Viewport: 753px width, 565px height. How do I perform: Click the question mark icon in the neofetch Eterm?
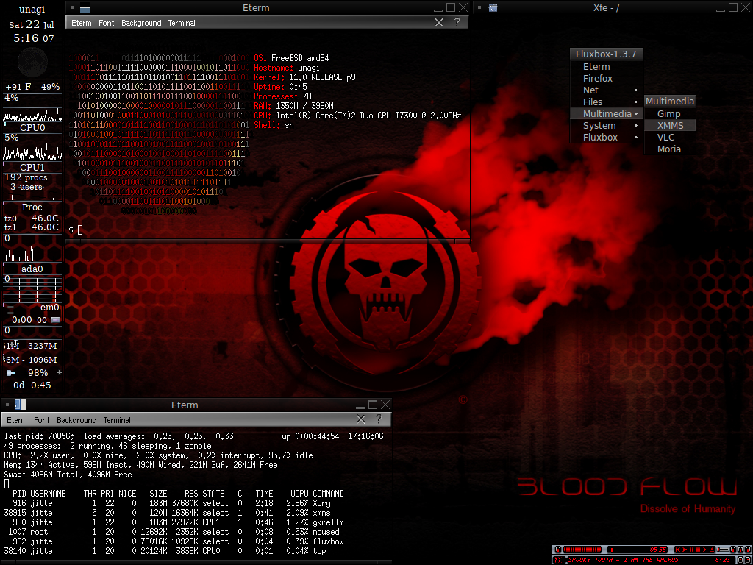(457, 23)
